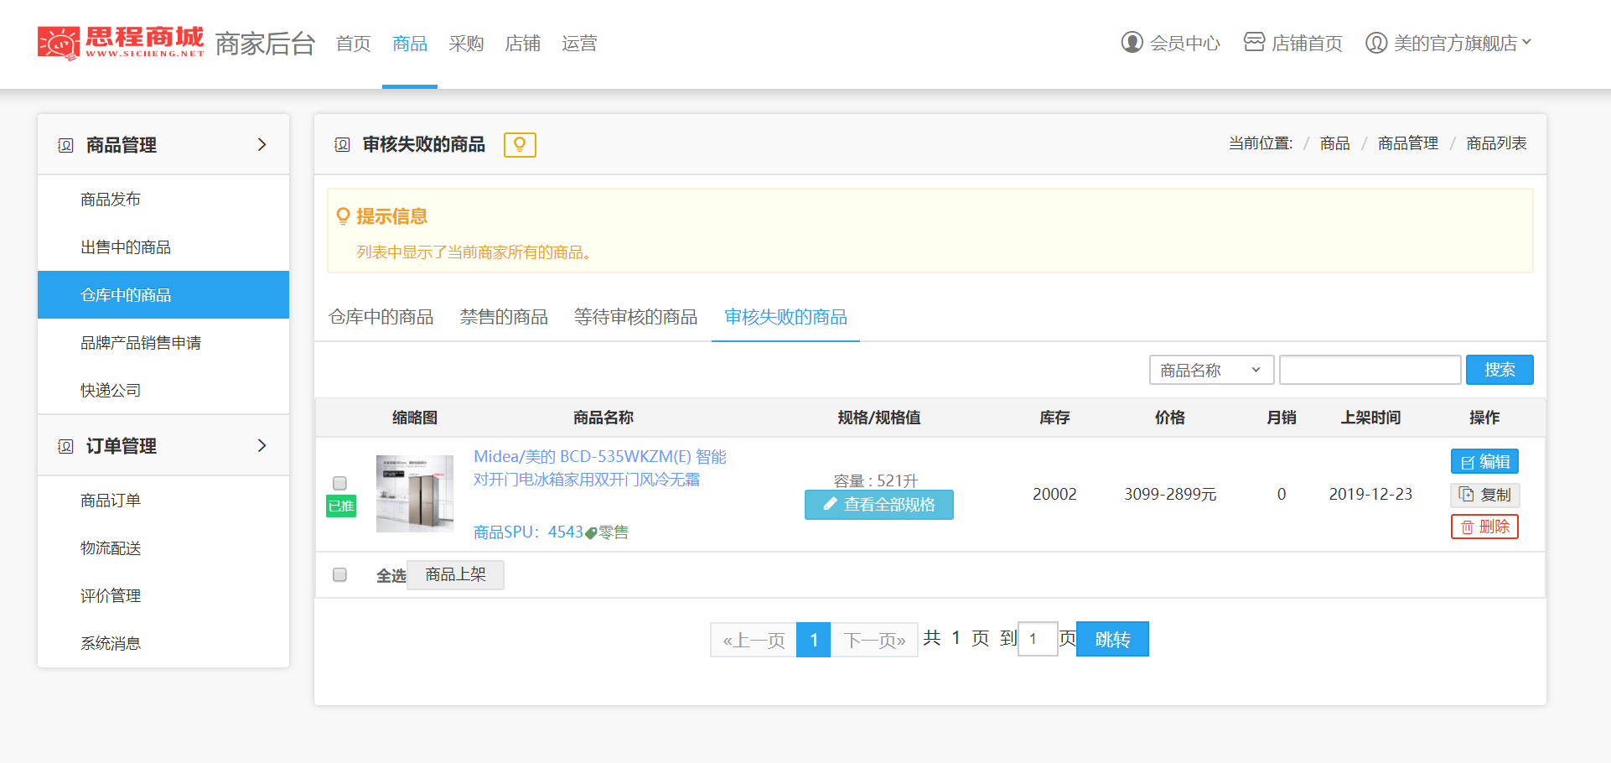Click the 商品管理 sidebar section icon
Image resolution: width=1611 pixels, height=763 pixels.
(65, 145)
